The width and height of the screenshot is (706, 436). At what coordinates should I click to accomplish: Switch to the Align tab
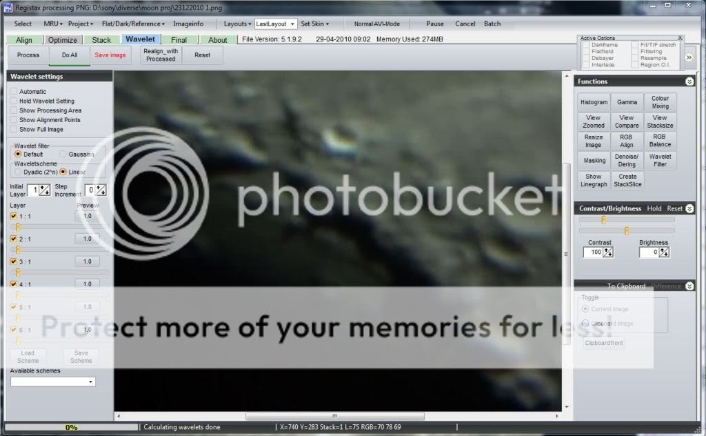click(24, 40)
